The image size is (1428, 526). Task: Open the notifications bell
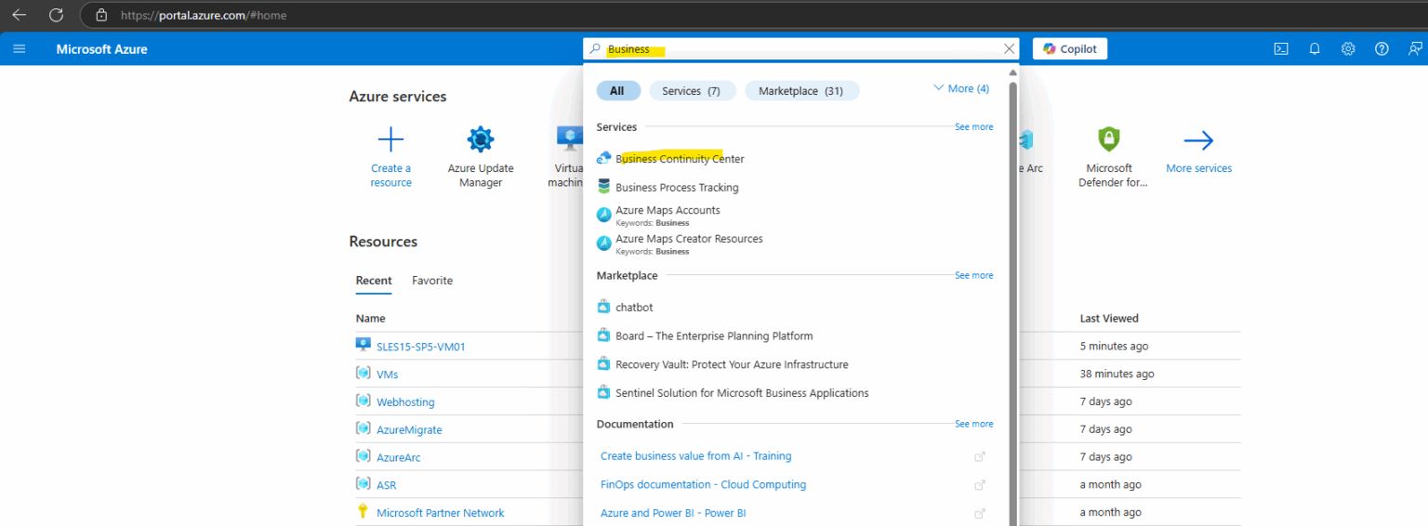(x=1315, y=49)
